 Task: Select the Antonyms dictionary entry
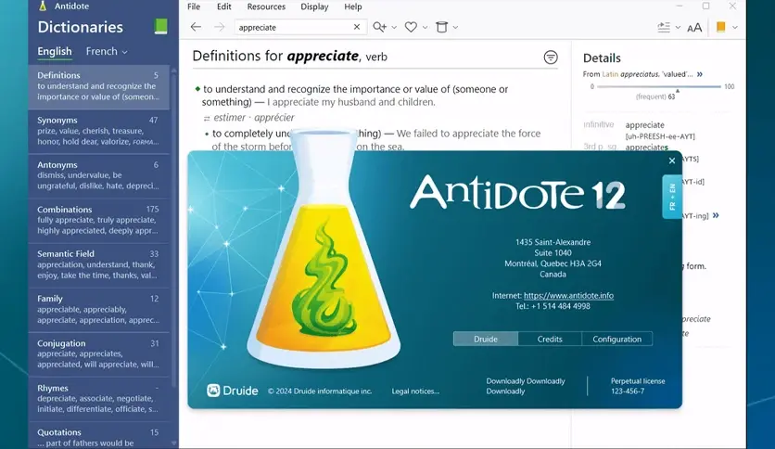coord(98,176)
